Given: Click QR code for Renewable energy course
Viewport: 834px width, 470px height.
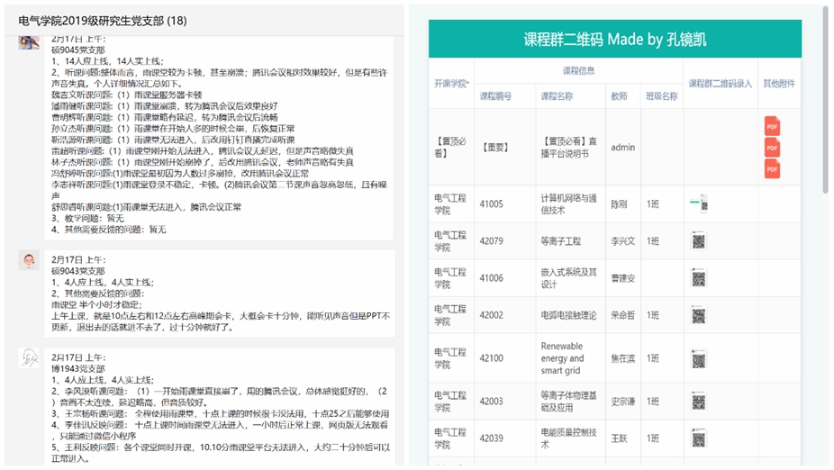Looking at the screenshot, I should (x=699, y=358).
